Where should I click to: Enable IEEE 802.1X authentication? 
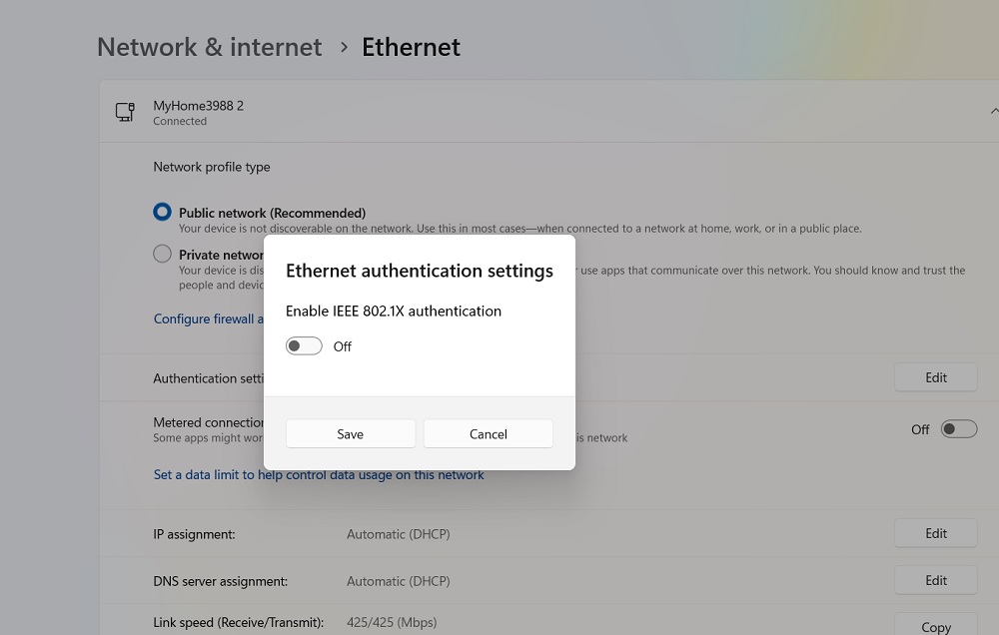(x=304, y=345)
